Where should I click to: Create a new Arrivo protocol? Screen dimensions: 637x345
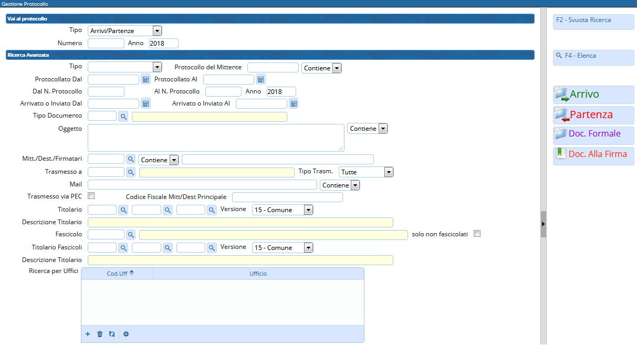point(593,95)
